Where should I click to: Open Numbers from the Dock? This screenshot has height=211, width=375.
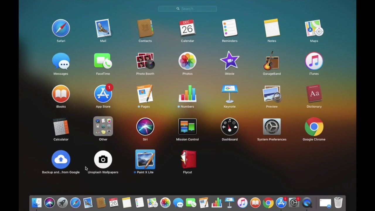(x=217, y=203)
